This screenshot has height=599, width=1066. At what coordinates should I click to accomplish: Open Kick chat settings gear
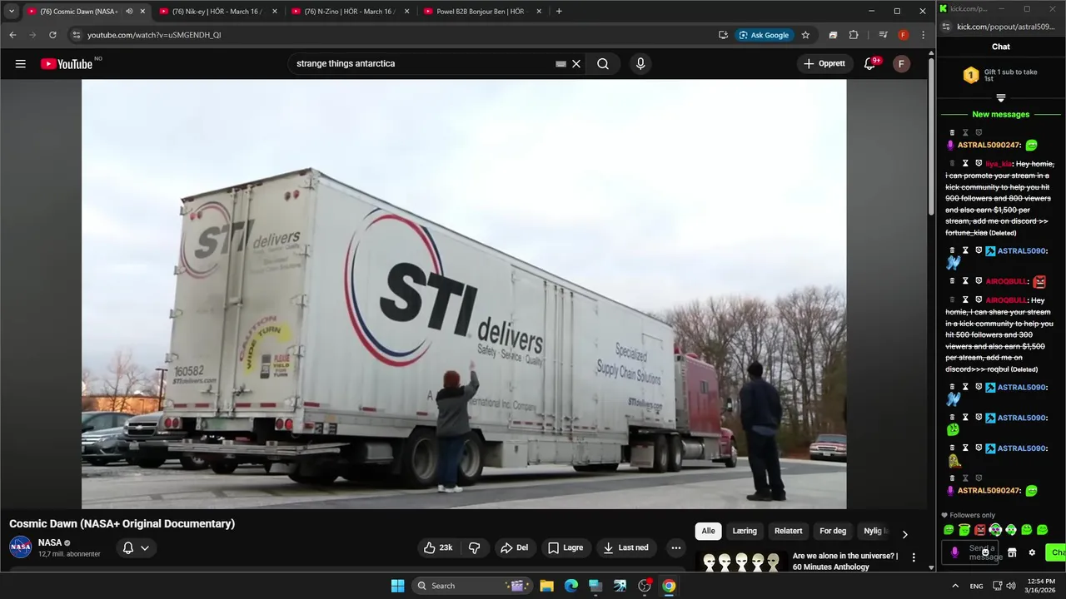point(1032,552)
